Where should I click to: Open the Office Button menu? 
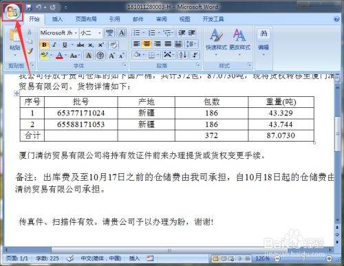(12, 12)
